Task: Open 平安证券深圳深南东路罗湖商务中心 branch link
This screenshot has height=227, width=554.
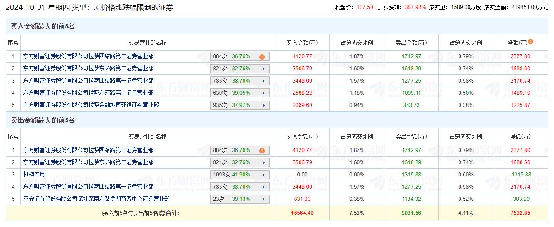Action: coord(96,199)
